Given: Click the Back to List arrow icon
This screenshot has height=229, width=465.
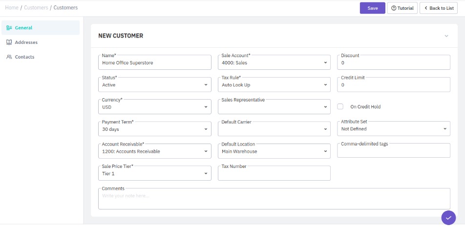Looking at the screenshot, I should 426,8.
